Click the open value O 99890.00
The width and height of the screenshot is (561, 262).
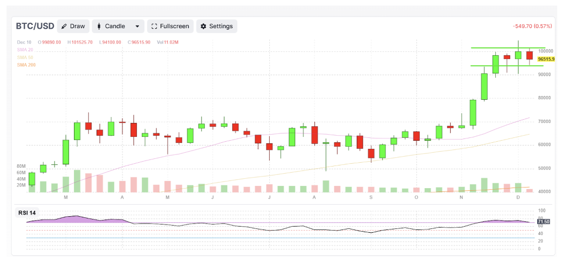point(50,42)
